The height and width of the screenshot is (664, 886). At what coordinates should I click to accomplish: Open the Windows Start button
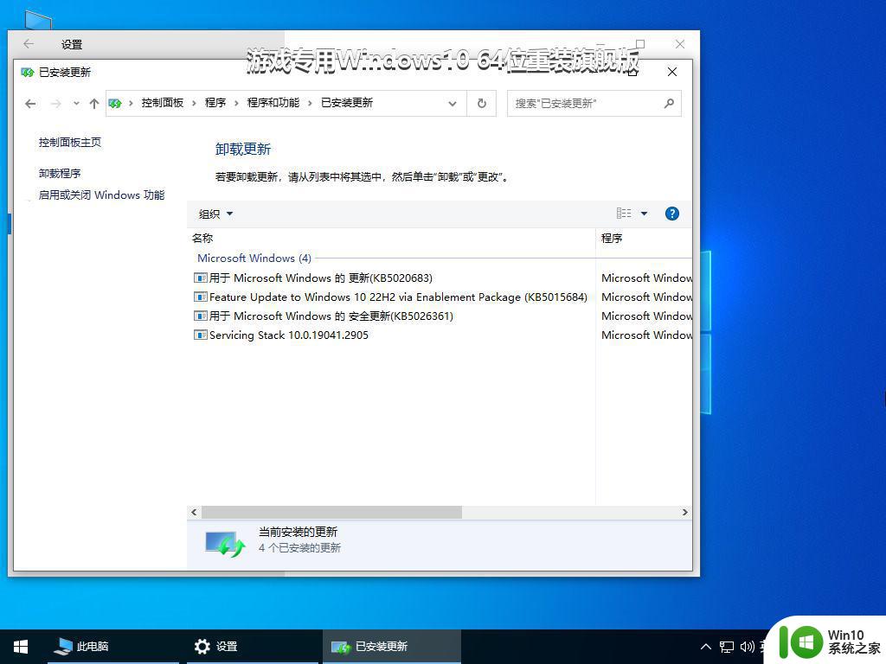(21, 646)
